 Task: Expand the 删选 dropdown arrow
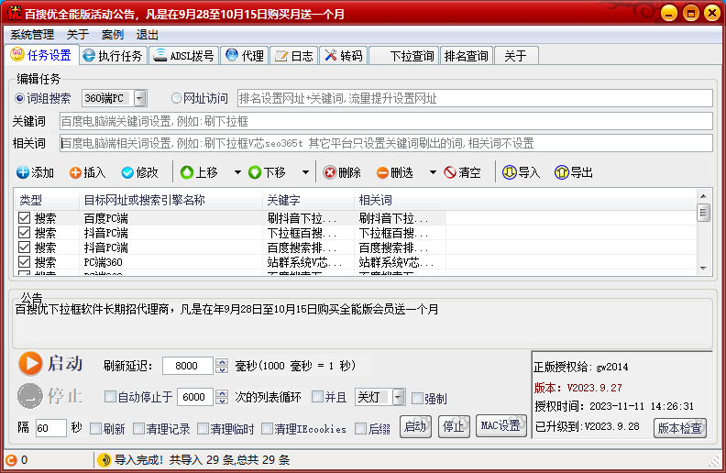(x=433, y=172)
